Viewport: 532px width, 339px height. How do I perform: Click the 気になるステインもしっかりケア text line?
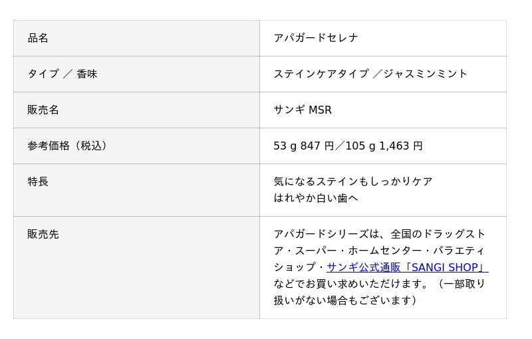353,181
